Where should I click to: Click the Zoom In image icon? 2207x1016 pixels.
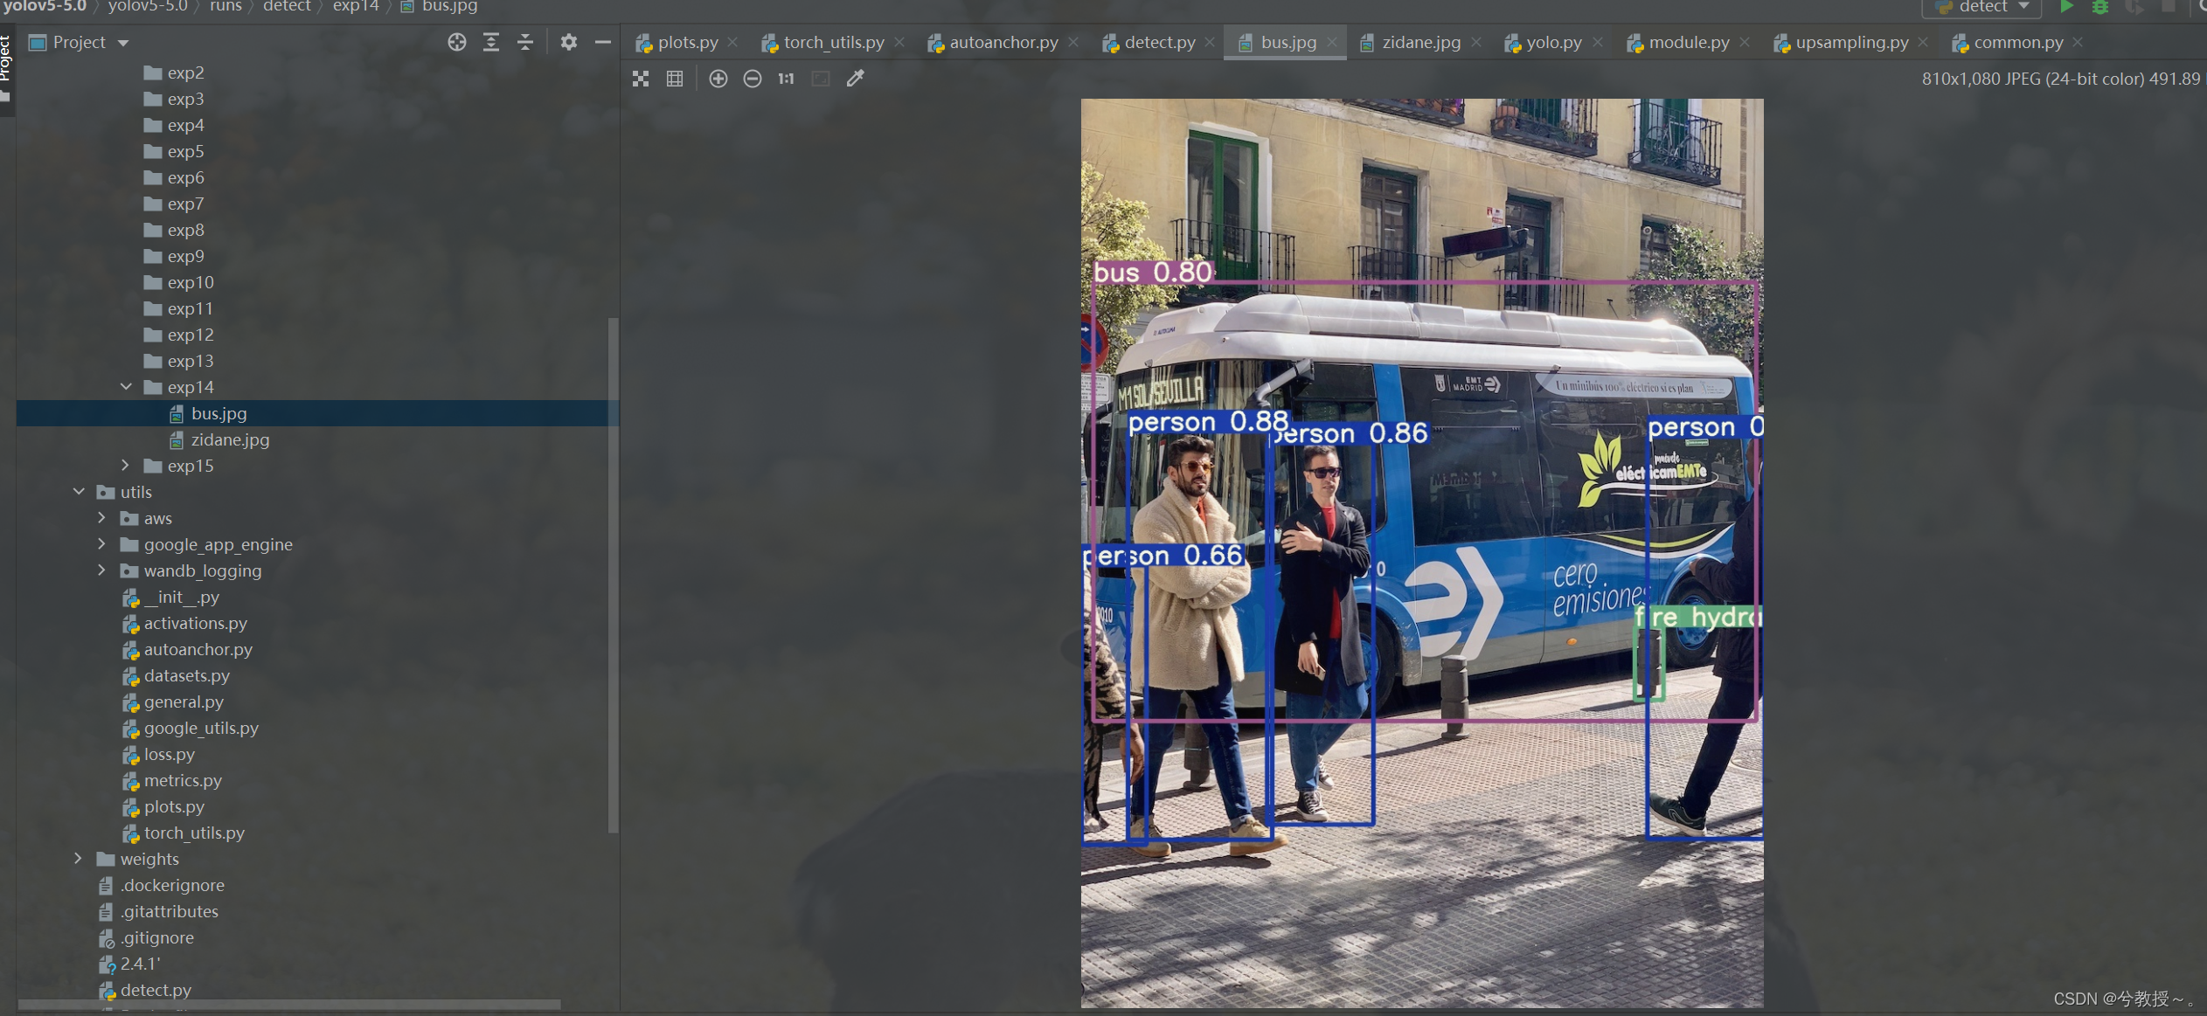coord(718,79)
